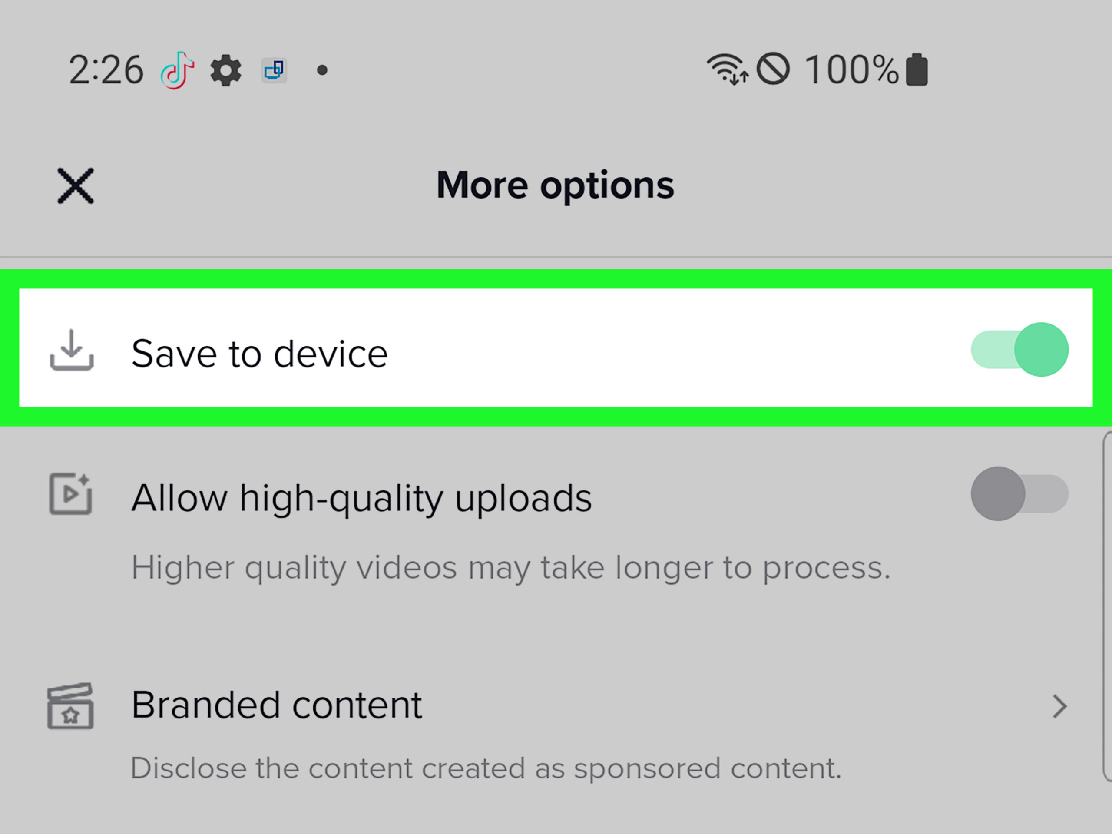The height and width of the screenshot is (834, 1112).
Task: Tap the blue screen-mirroring notification icon
Action: (x=274, y=70)
